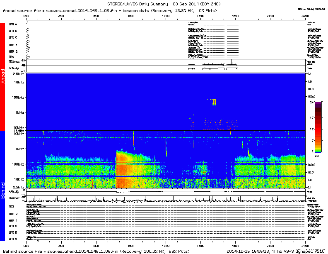This screenshot has width=328, height=254.
Task: Select the APN_Ey label in Behind panel
Action: [x=14, y=192]
